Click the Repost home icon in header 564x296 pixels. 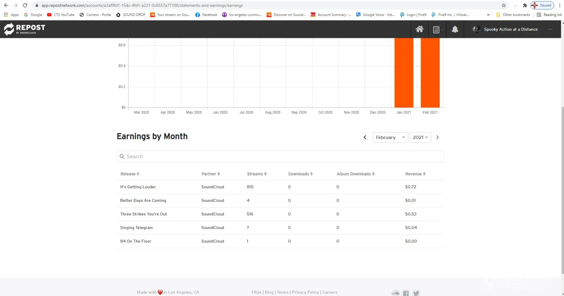419,29
